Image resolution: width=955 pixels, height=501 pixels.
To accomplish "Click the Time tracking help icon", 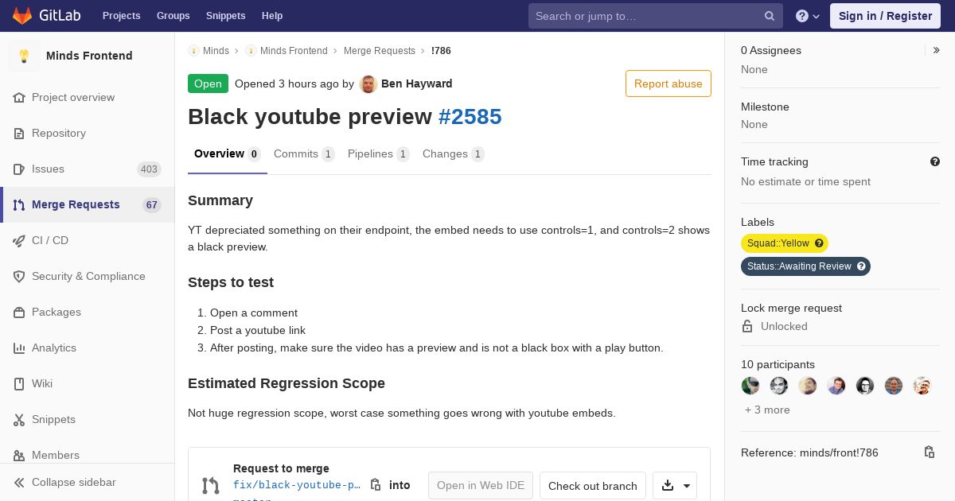I will [935, 161].
